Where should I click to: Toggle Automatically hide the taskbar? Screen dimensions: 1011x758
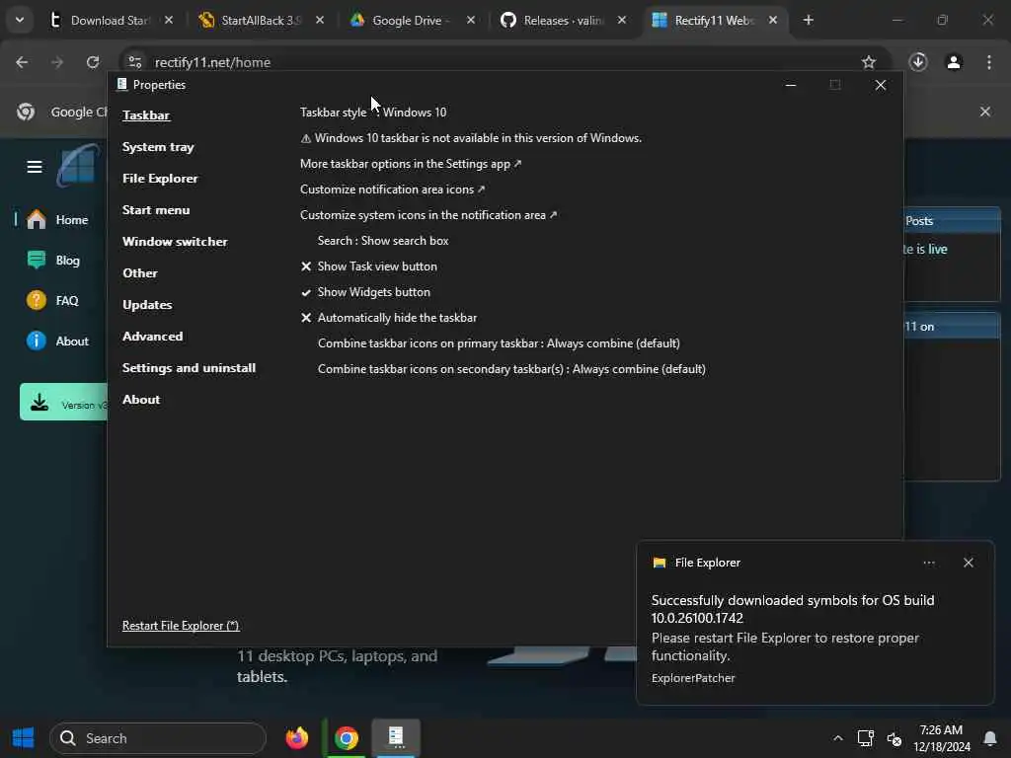coord(389,318)
